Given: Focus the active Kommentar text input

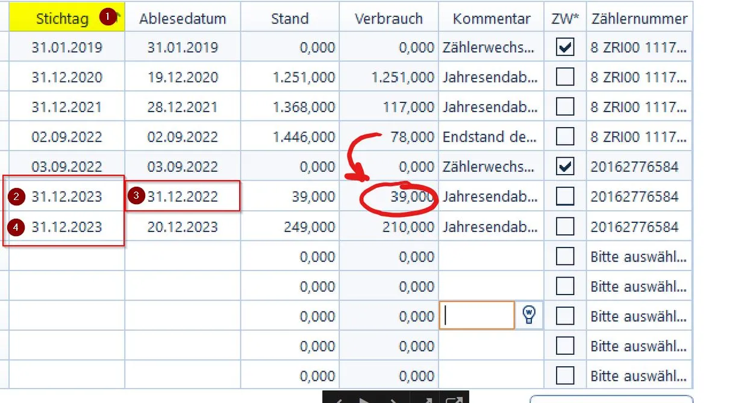Looking at the screenshot, I should coord(477,316).
